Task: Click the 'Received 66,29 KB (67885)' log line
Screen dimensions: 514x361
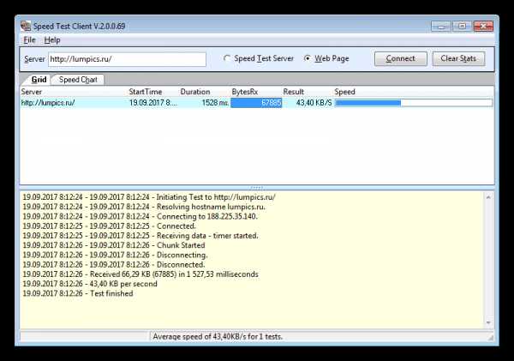Action: coord(140,274)
